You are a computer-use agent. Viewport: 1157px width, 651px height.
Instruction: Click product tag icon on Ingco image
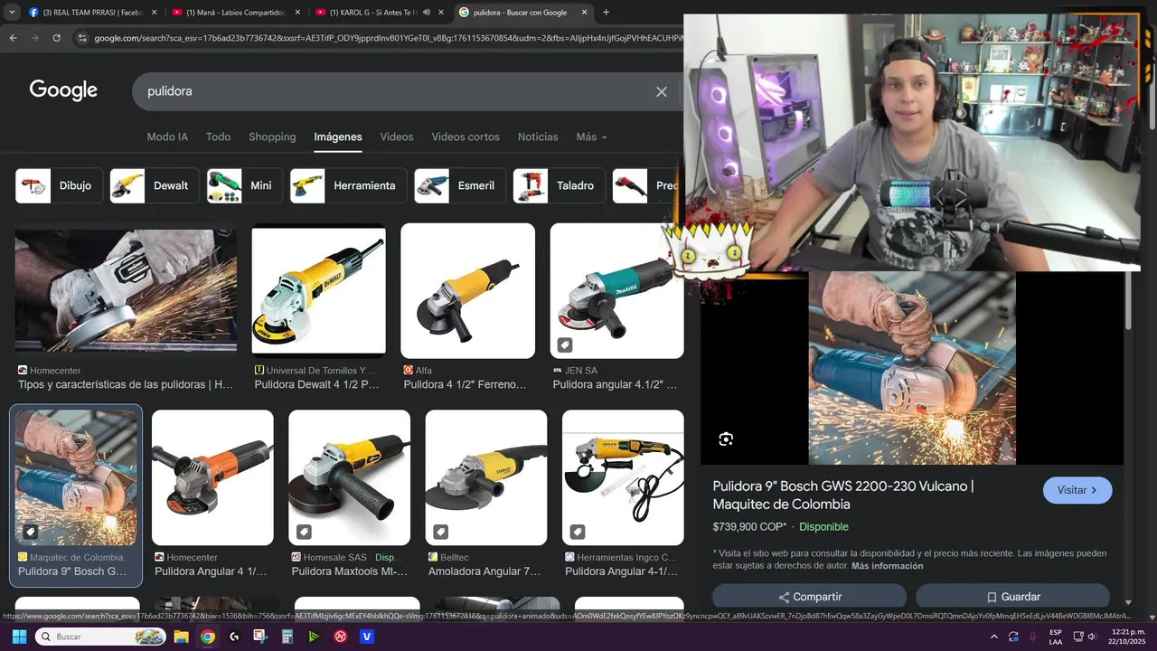click(x=578, y=532)
